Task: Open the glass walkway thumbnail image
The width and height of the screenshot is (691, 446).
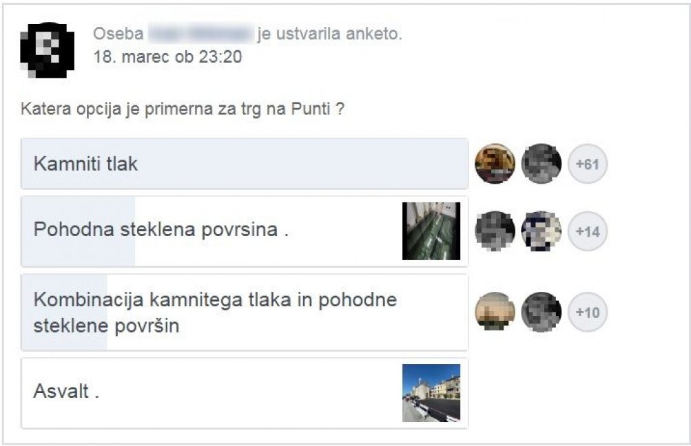Action: pos(431,231)
